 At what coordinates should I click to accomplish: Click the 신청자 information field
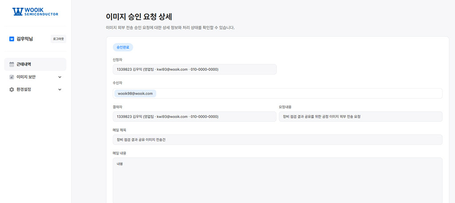tap(195, 69)
